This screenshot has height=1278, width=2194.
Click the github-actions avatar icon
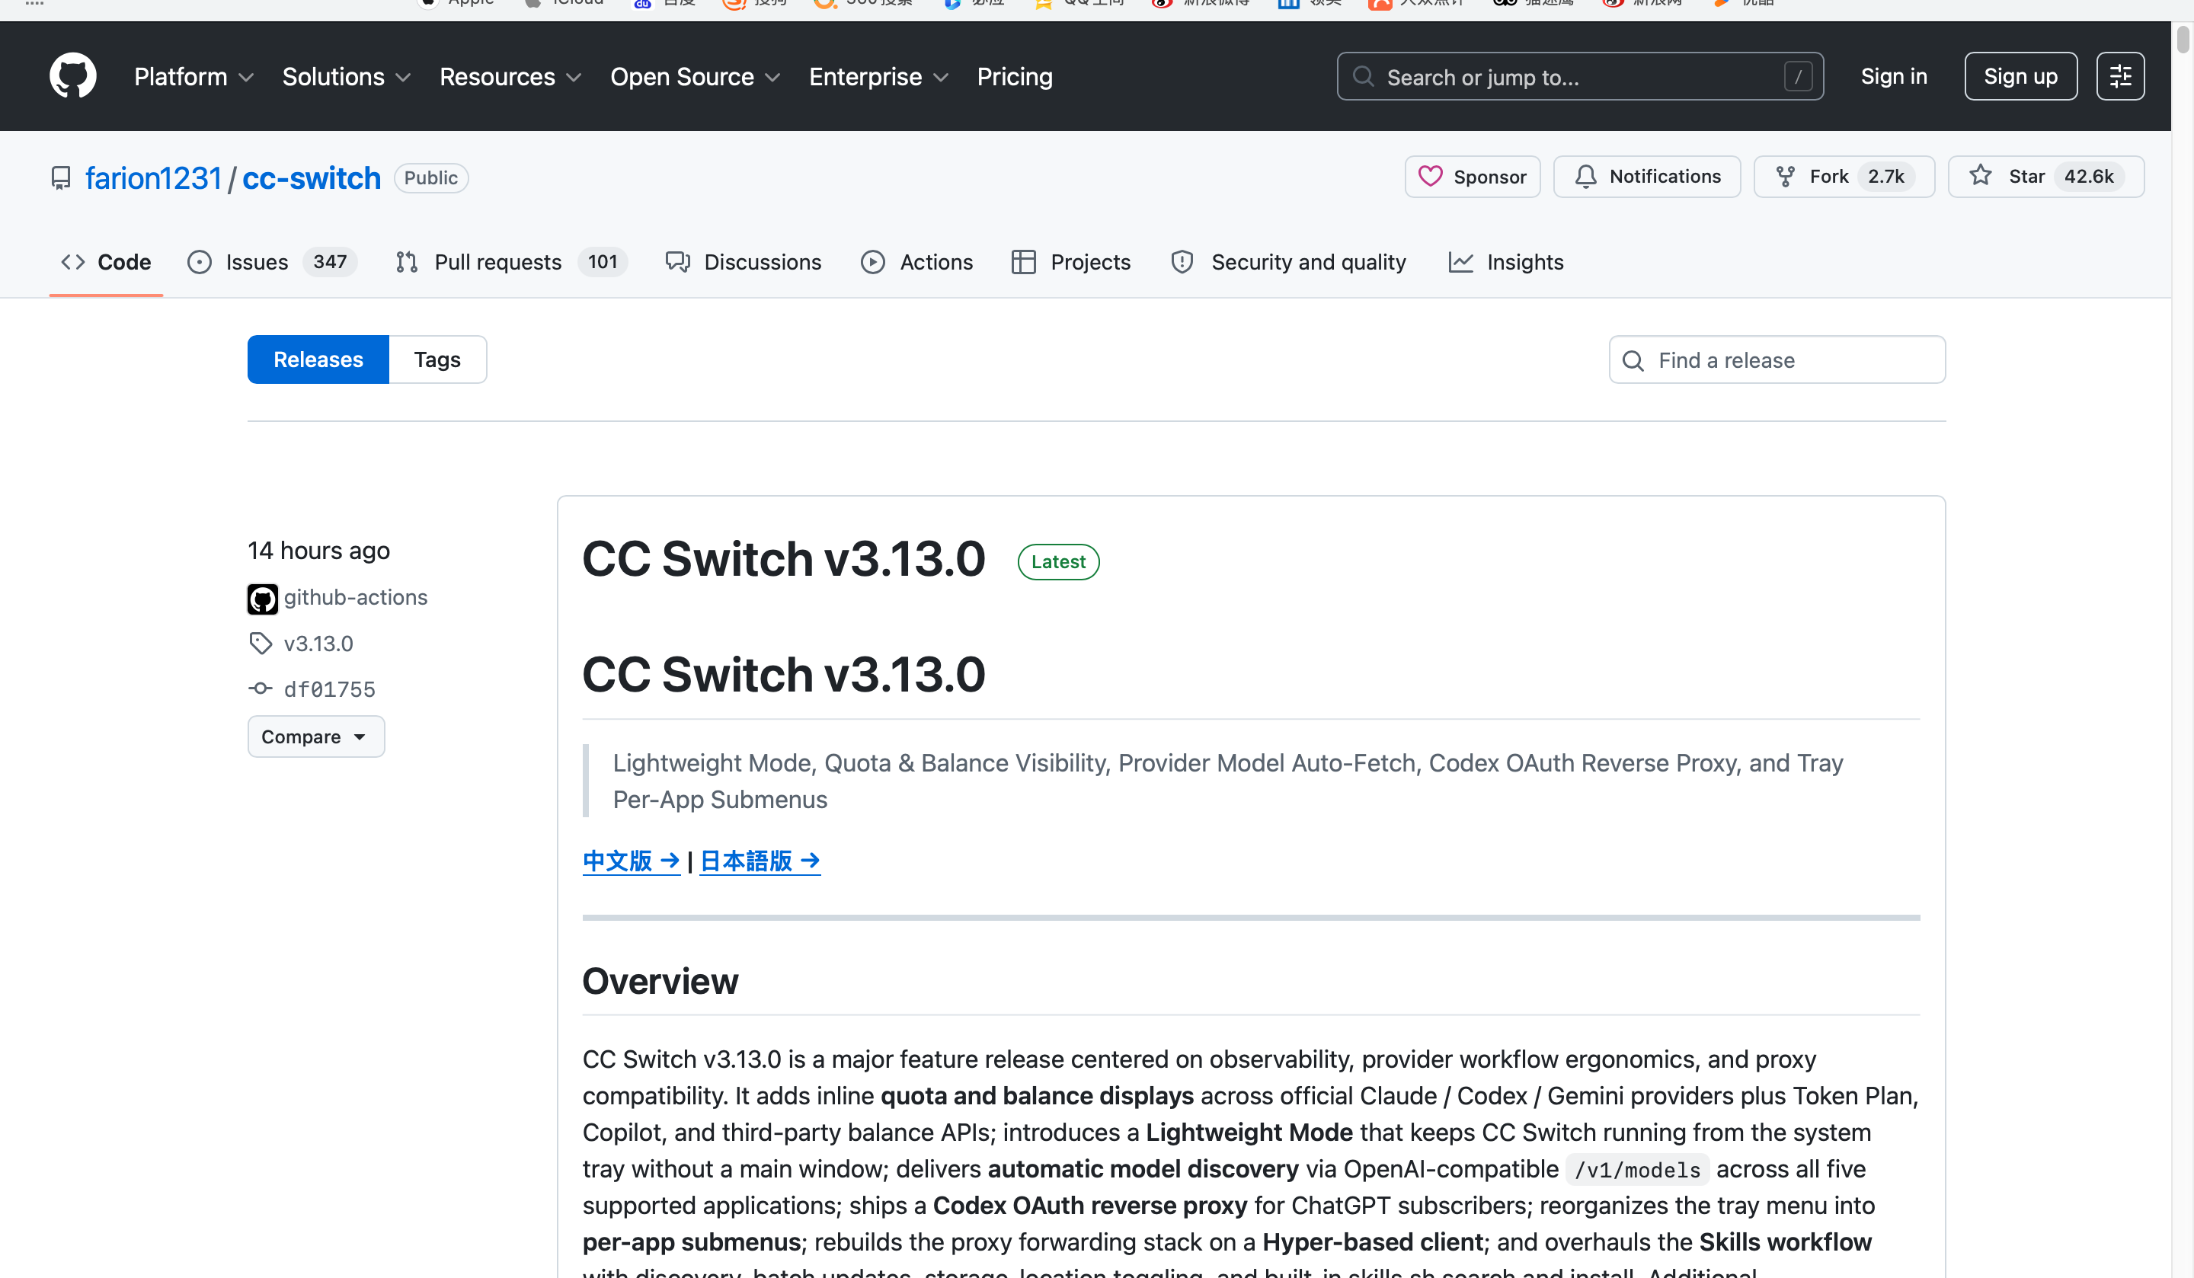[x=262, y=598]
